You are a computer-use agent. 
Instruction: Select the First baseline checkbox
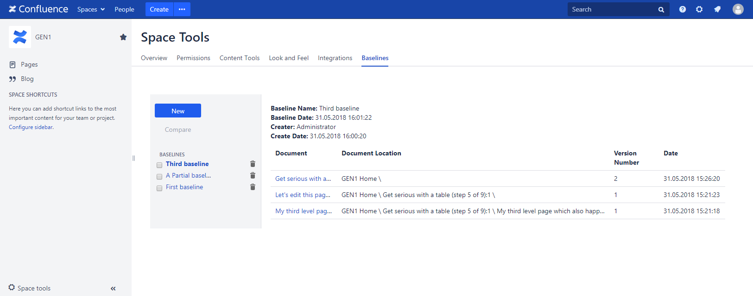[x=159, y=188]
